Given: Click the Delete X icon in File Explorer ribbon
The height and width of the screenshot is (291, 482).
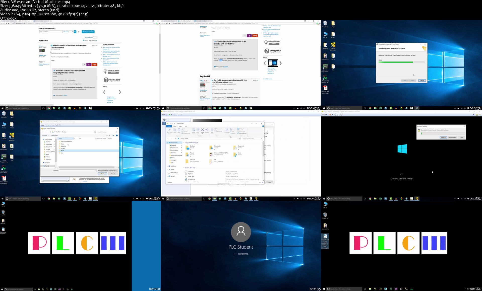Looking at the screenshot, I should (x=202, y=130).
